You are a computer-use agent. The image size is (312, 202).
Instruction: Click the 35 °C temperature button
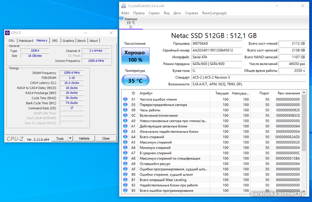point(135,81)
